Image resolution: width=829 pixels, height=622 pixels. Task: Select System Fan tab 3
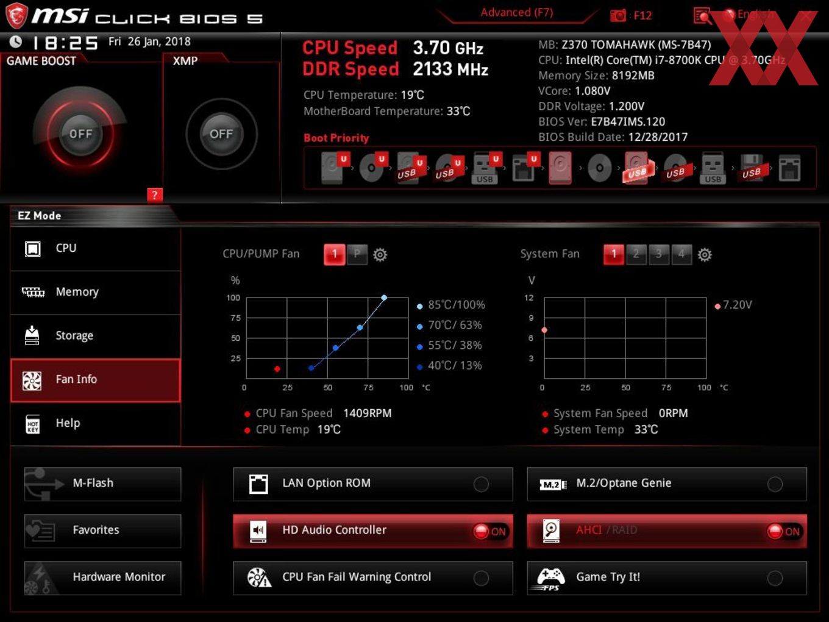coord(658,254)
